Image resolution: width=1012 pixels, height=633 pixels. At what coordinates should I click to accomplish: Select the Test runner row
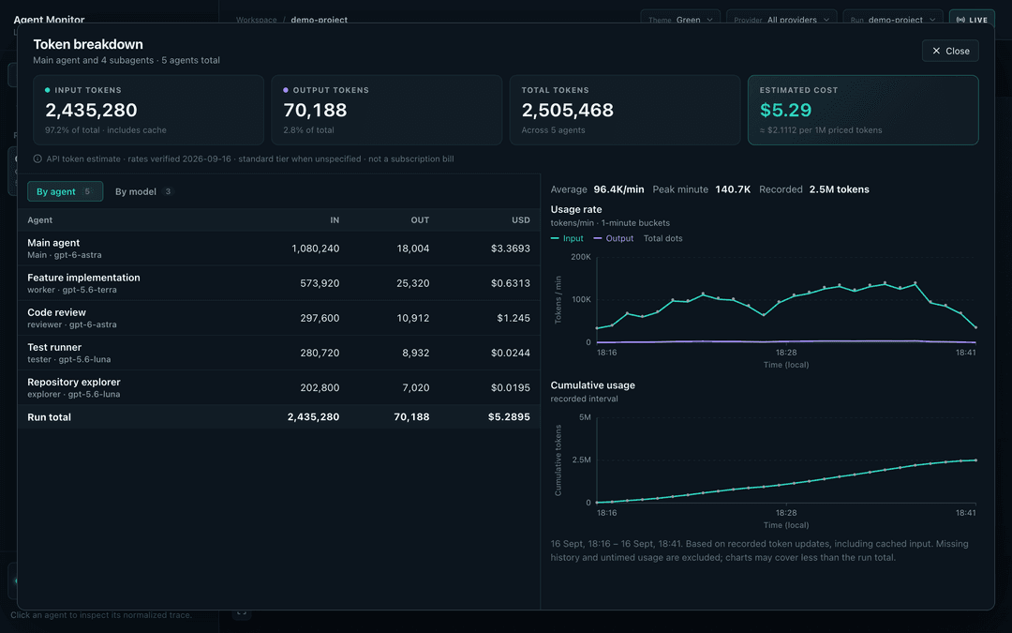coord(279,353)
